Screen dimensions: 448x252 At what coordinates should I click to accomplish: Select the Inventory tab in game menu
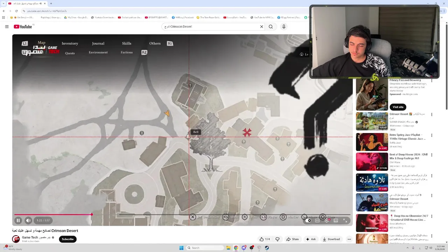tap(70, 43)
